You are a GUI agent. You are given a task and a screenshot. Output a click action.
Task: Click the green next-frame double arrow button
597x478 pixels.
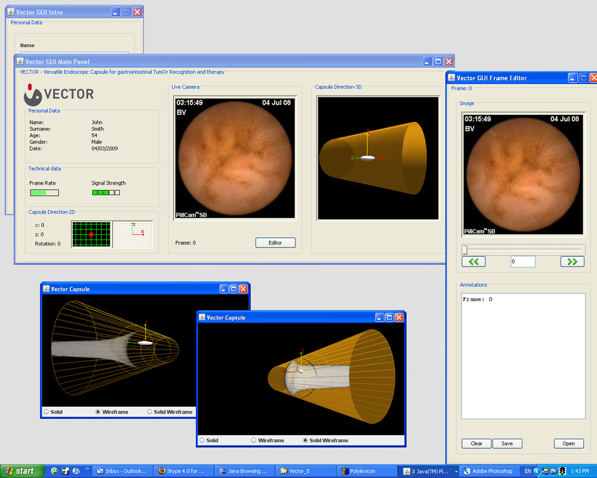pos(572,262)
